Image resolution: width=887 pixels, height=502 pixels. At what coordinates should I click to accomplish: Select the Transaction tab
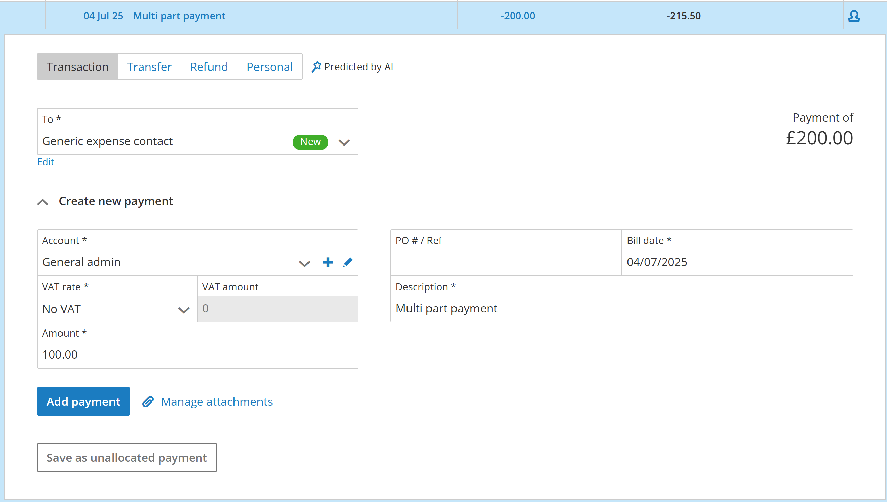77,67
